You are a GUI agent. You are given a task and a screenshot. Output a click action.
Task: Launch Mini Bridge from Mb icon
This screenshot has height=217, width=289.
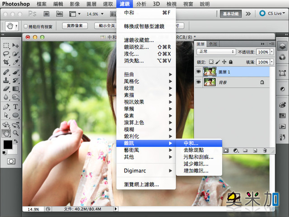(59, 14)
